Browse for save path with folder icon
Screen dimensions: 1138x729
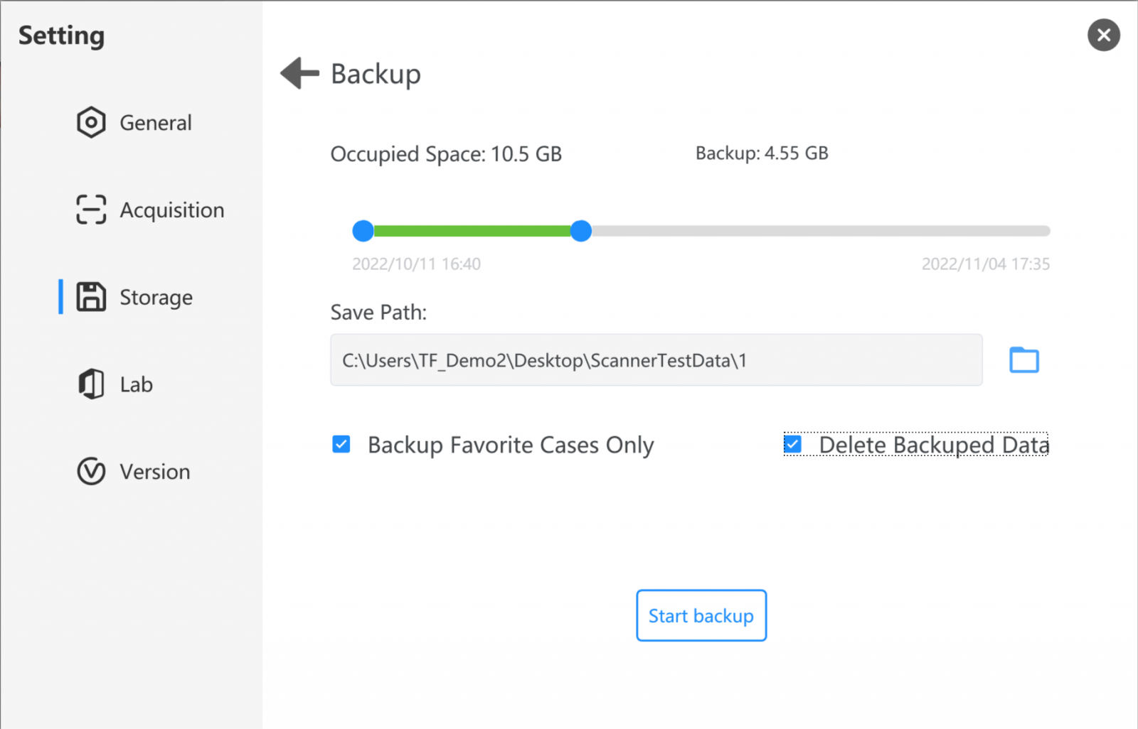(1024, 360)
